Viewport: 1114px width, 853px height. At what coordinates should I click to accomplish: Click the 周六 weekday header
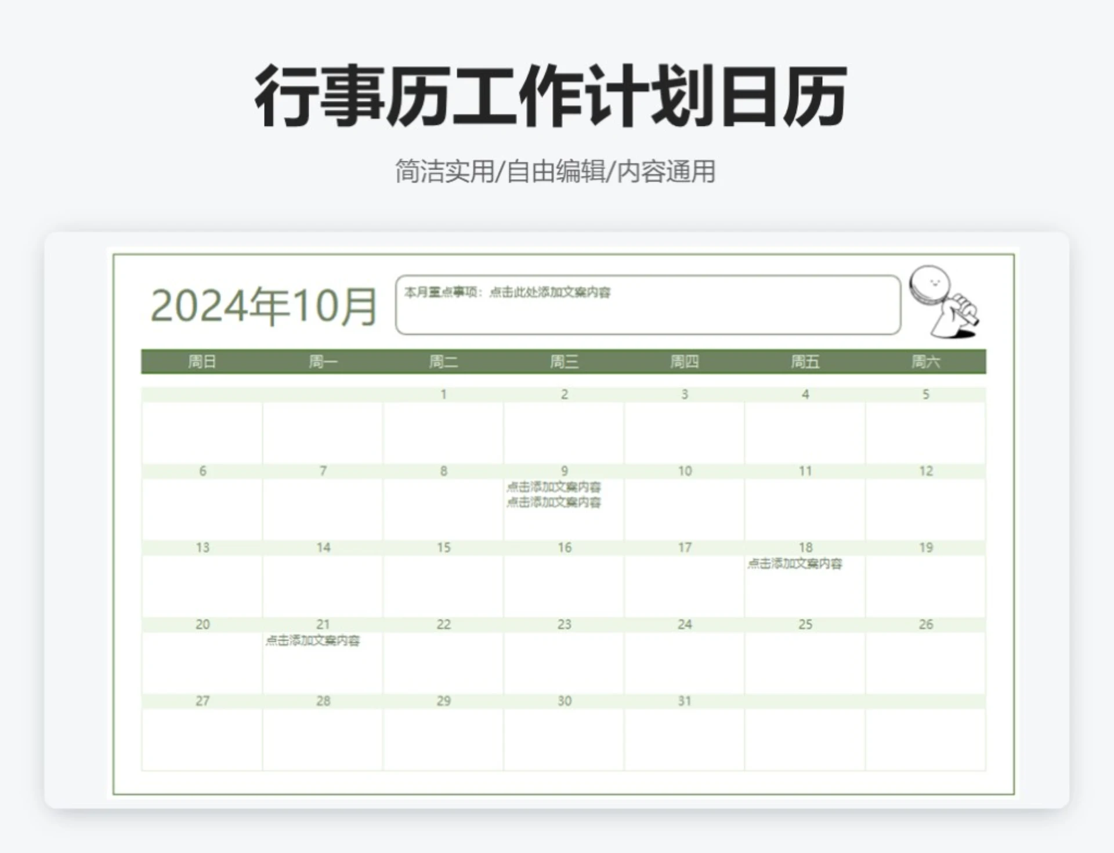[x=926, y=361]
